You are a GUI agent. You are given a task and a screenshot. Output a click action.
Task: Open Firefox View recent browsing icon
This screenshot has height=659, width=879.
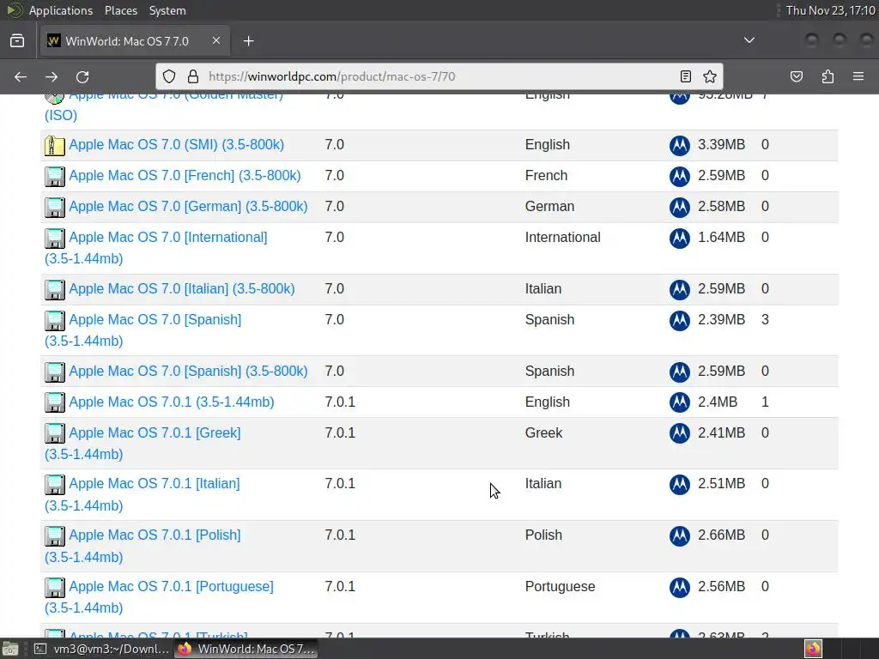click(17, 41)
